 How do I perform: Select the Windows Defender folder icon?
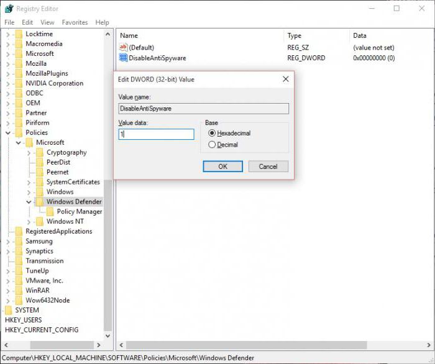click(x=40, y=202)
